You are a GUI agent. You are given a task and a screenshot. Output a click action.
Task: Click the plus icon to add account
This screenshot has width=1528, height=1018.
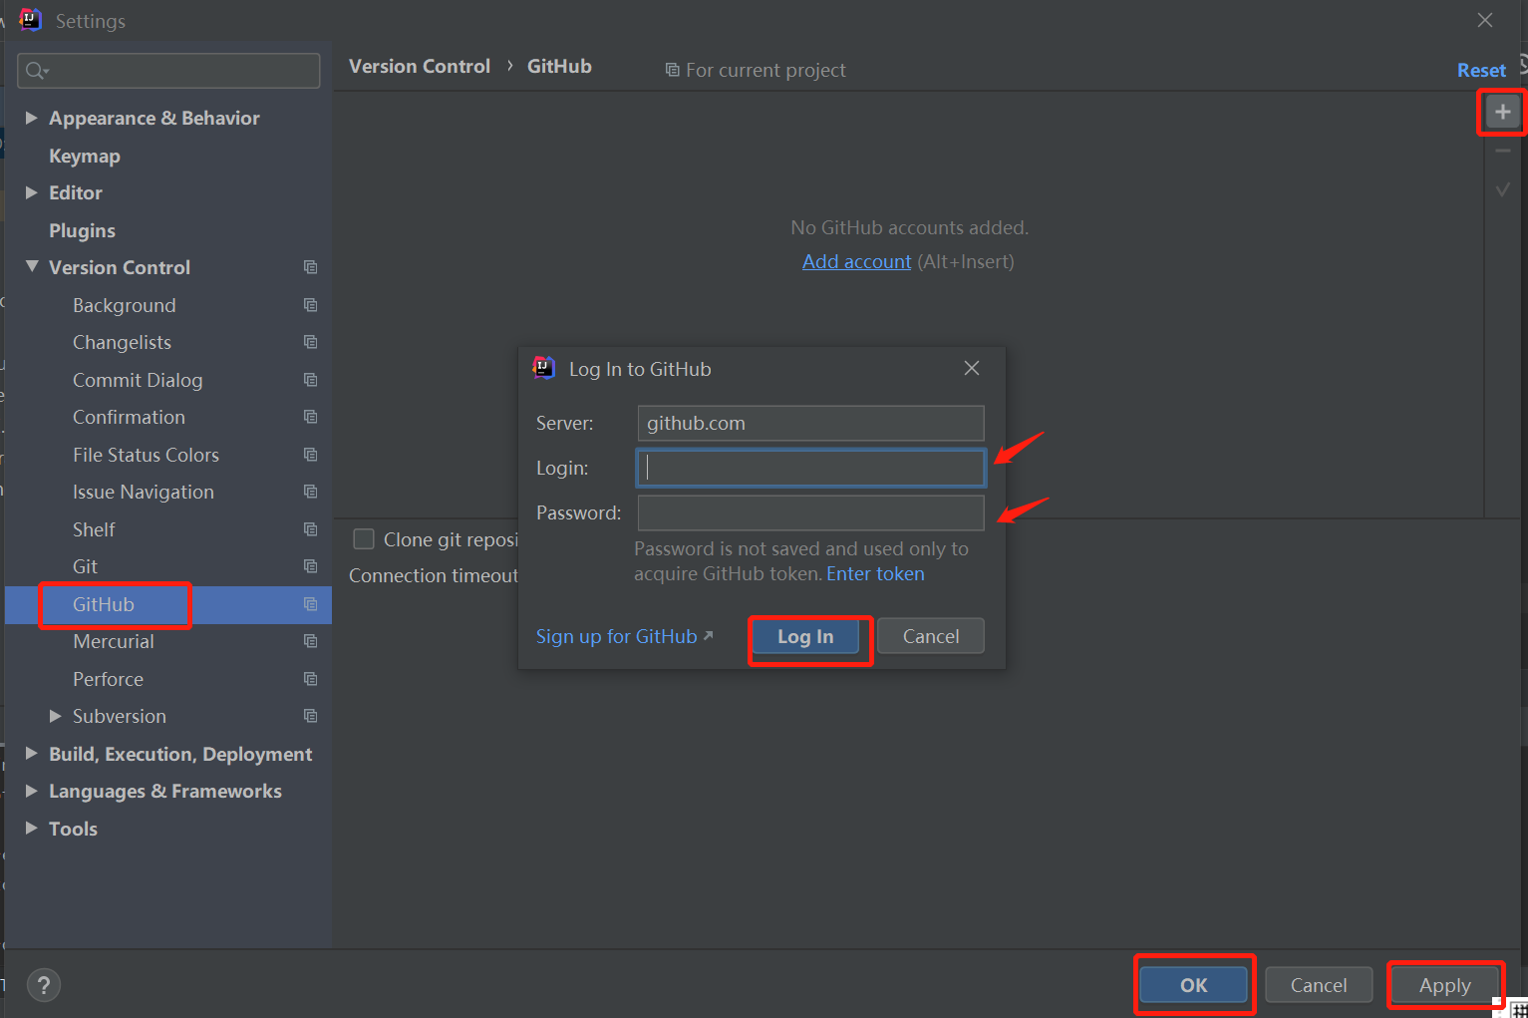(x=1502, y=112)
